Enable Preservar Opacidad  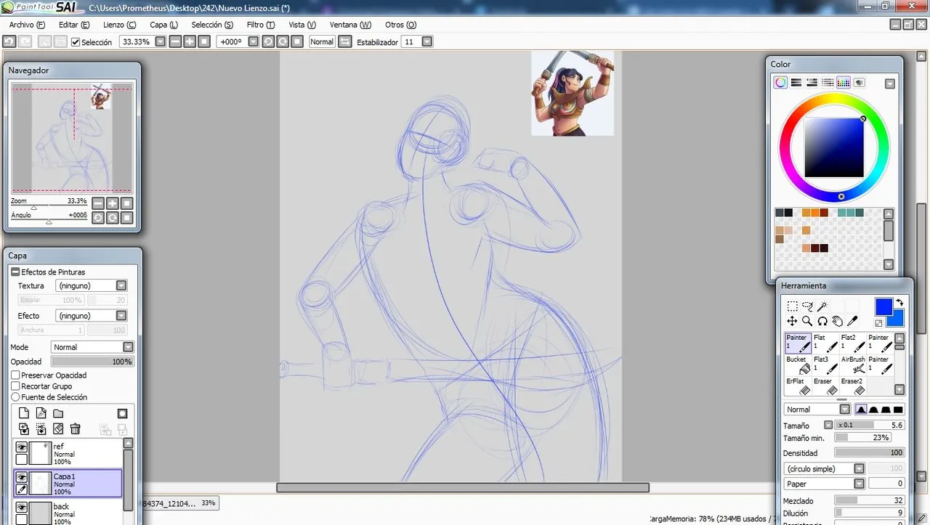coord(15,375)
